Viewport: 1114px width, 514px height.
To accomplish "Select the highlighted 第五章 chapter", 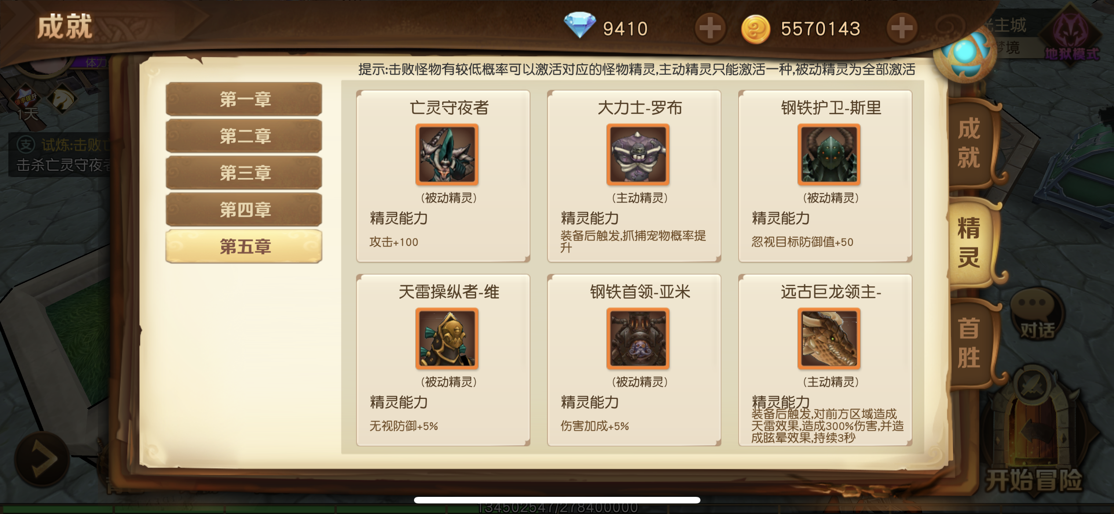I will [x=244, y=246].
